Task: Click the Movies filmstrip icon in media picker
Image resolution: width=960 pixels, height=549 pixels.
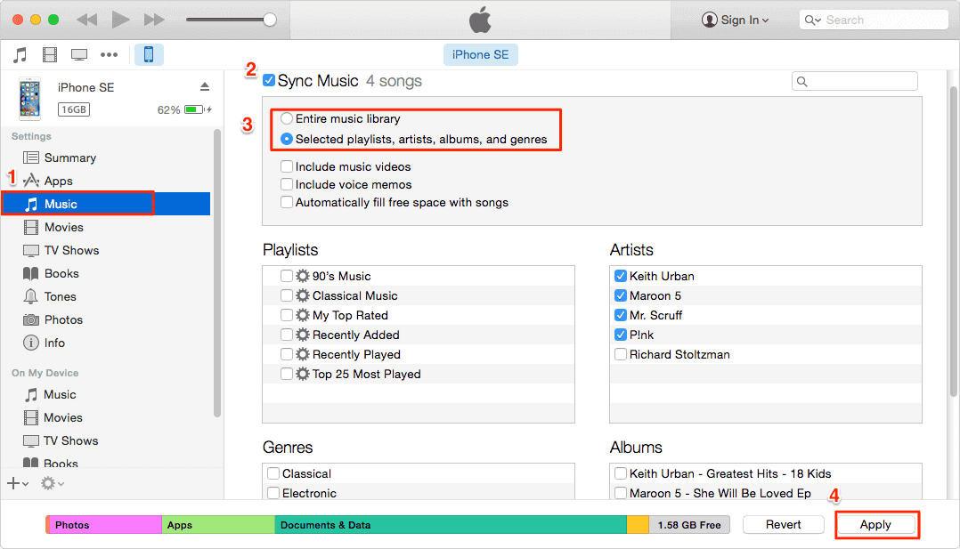Action: click(x=50, y=54)
